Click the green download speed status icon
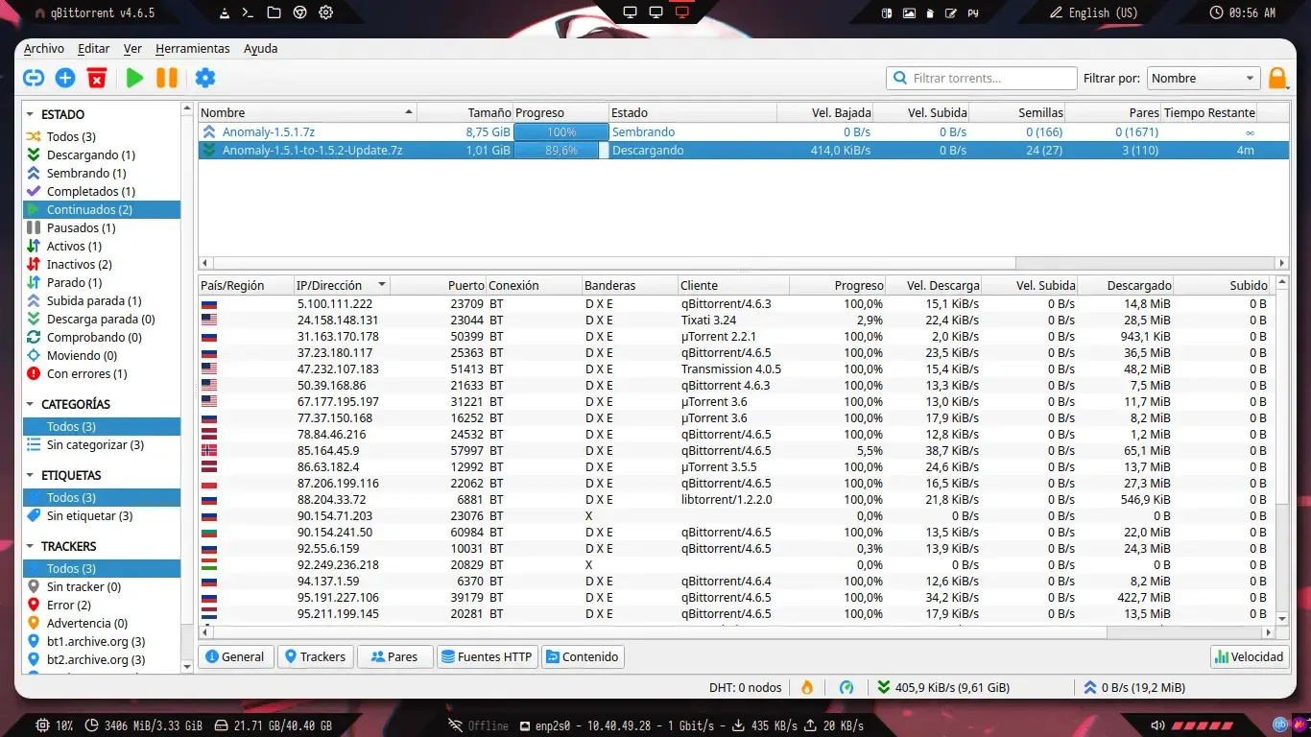 tap(884, 687)
